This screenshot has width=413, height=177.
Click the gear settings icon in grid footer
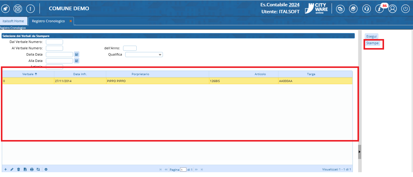[46, 169]
